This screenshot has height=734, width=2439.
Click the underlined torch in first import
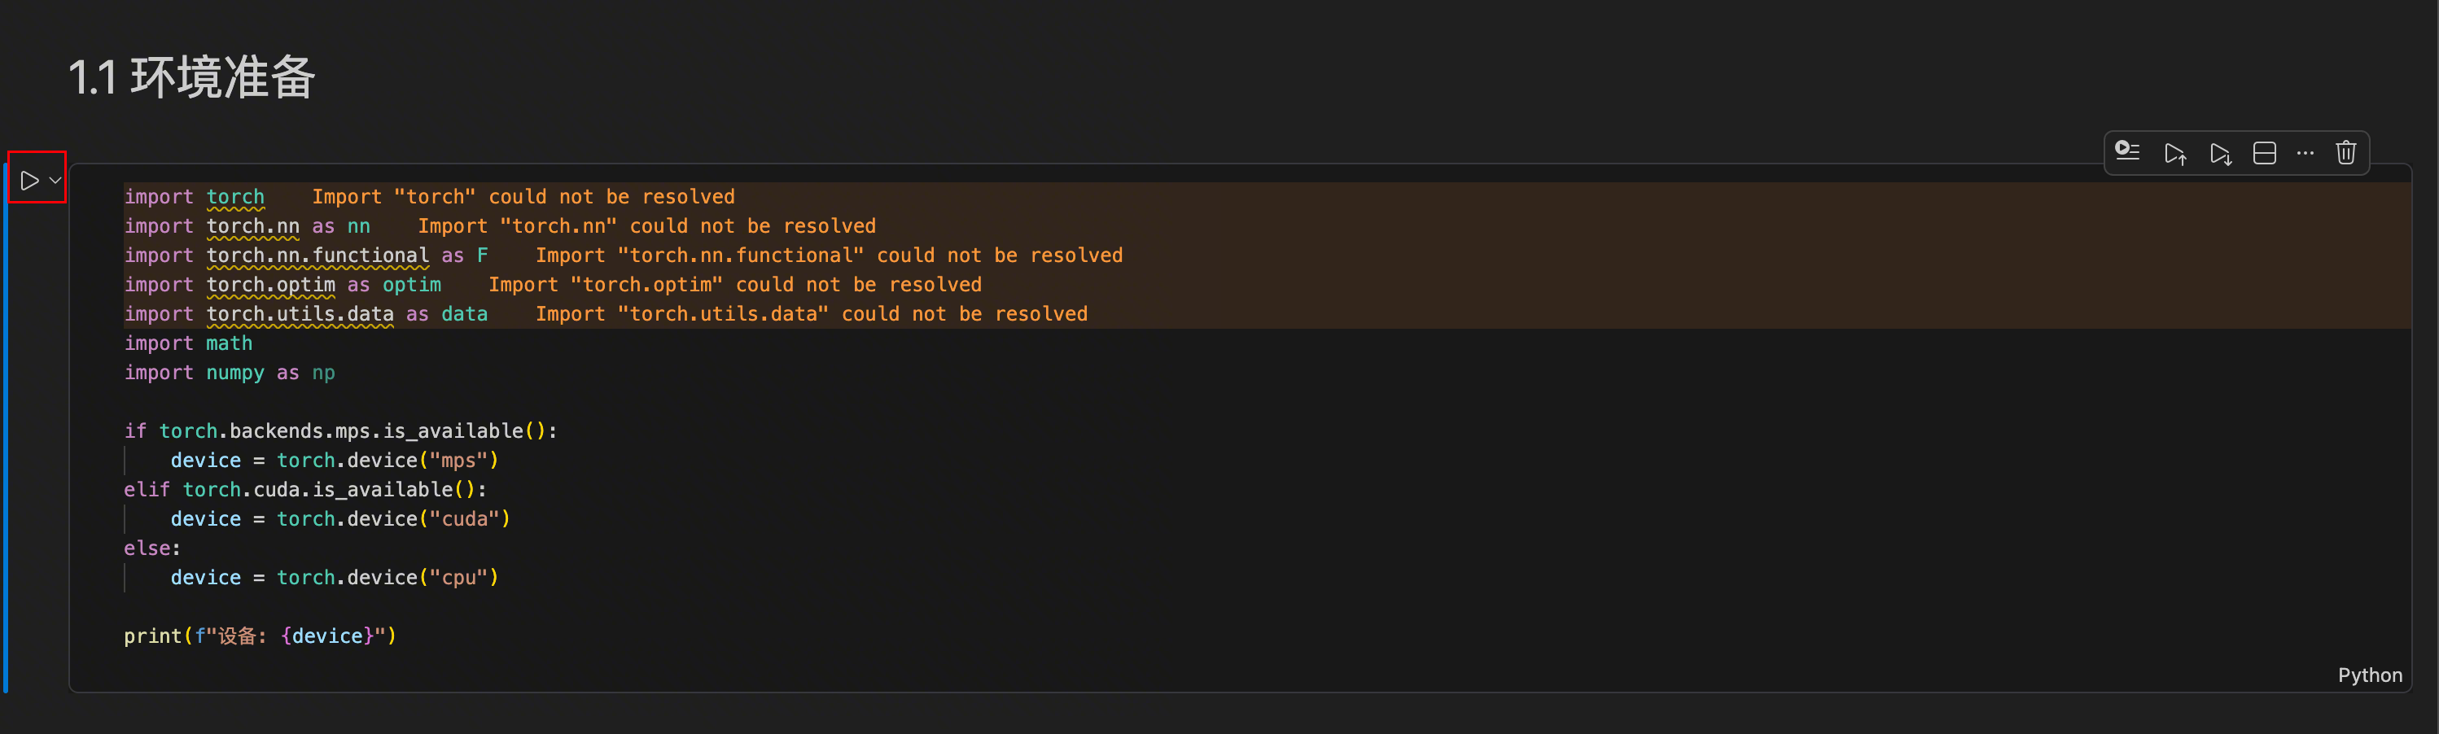(234, 197)
